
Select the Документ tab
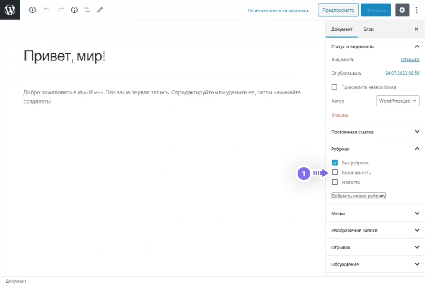(x=341, y=29)
